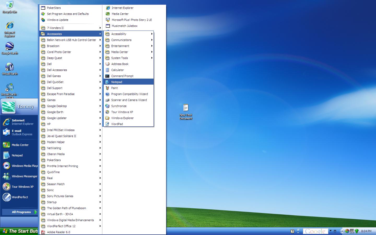Open WordPad in the Accessories submenu
The width and height of the screenshot is (376, 235).
pyautogui.click(x=129, y=124)
